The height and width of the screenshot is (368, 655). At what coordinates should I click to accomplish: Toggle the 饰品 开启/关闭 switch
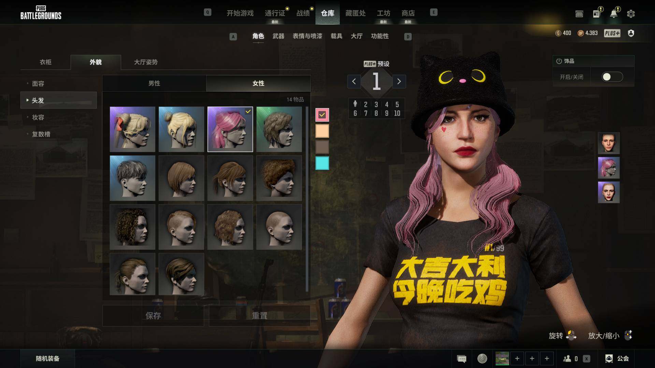(612, 77)
